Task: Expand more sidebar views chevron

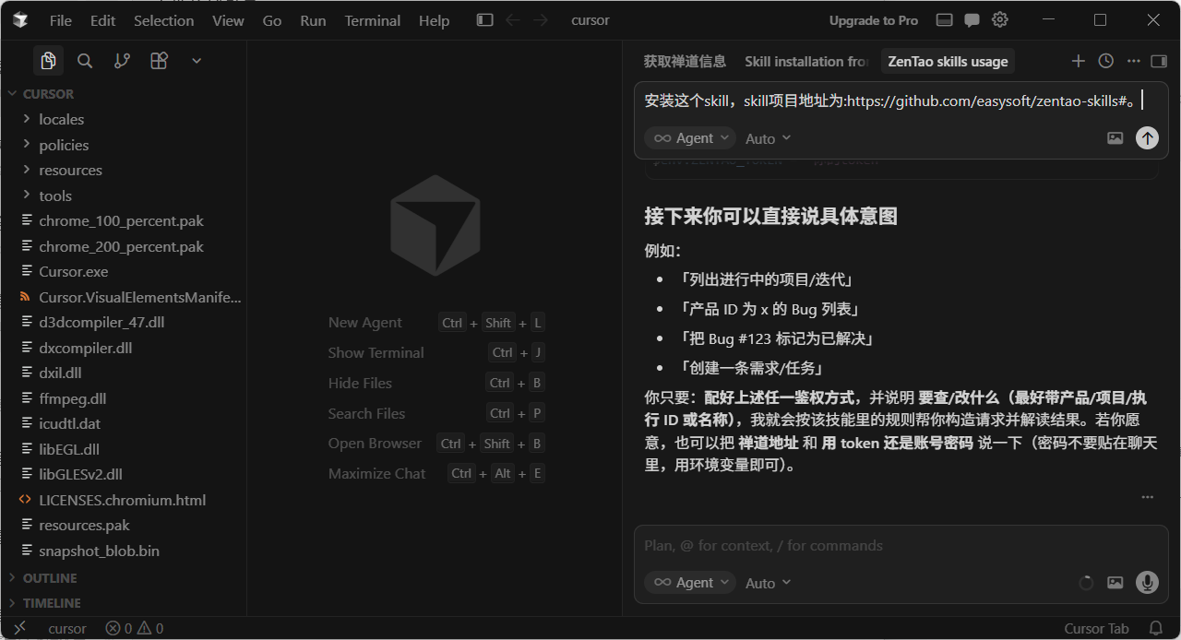Action: tap(197, 61)
